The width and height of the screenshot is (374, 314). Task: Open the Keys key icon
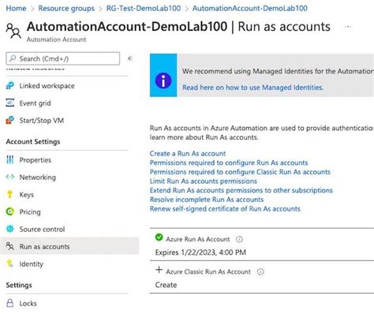pos(10,194)
